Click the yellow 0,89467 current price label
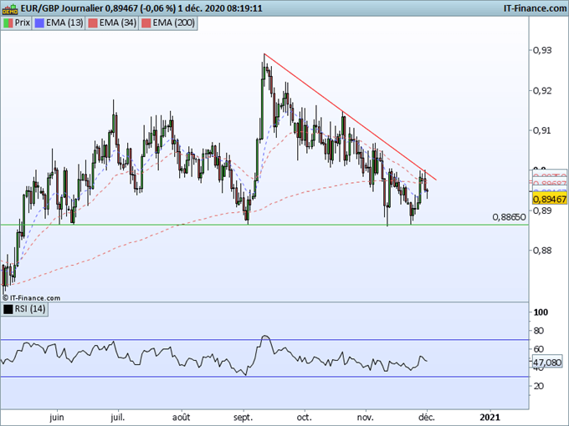Screen dimensions: 569x426 pyautogui.click(x=550, y=200)
